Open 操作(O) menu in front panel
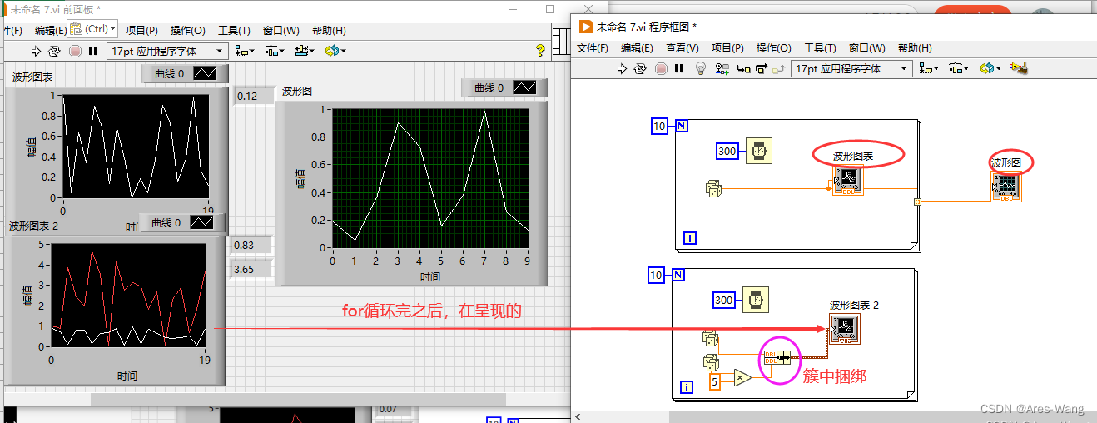1097x423 pixels. point(187,30)
